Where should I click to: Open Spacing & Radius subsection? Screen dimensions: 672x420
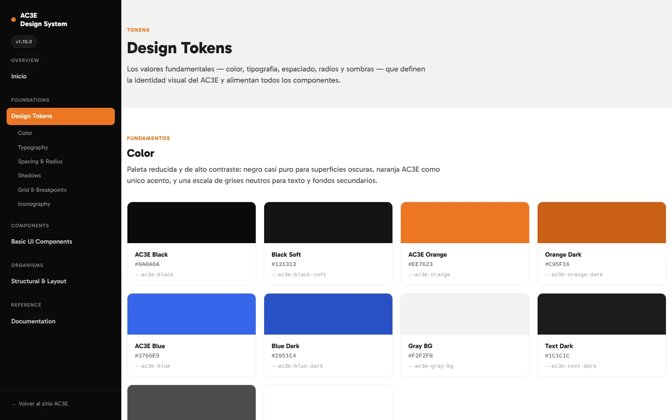click(40, 161)
